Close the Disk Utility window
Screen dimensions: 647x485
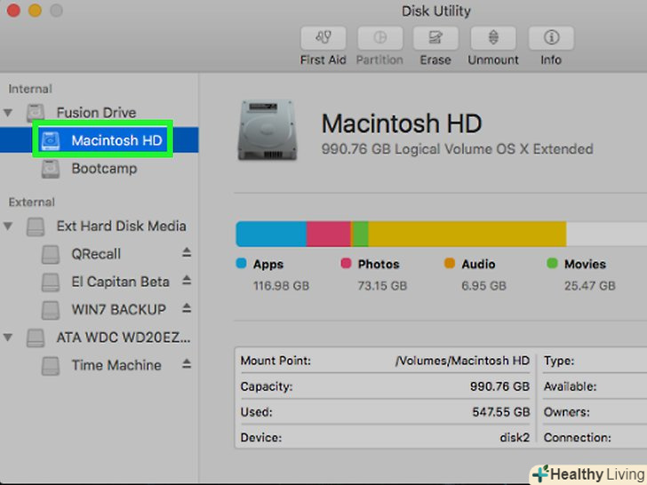coord(13,11)
